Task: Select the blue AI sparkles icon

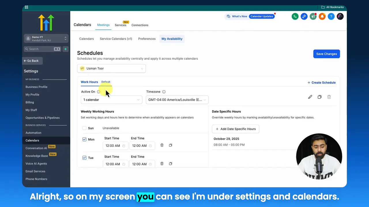Action: [304, 16]
